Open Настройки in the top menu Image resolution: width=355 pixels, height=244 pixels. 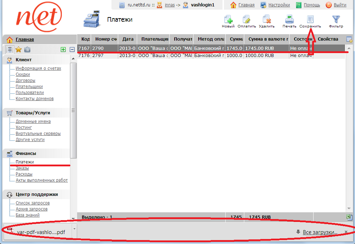coord(279,5)
